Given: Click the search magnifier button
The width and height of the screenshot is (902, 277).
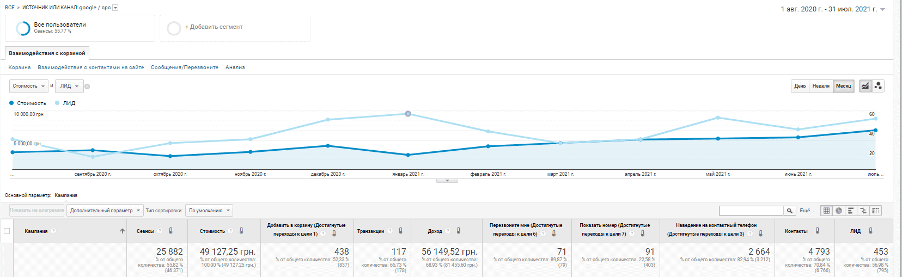Looking at the screenshot, I should pyautogui.click(x=789, y=211).
